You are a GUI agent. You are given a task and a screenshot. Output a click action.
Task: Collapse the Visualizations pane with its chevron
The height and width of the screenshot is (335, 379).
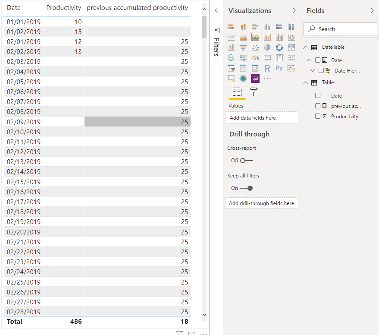pyautogui.click(x=294, y=10)
